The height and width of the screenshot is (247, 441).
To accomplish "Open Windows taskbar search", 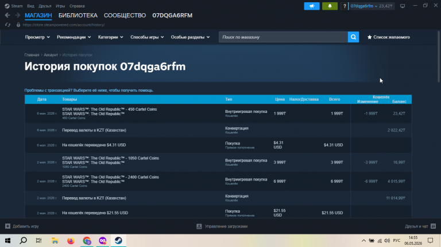I will pos(24,241).
